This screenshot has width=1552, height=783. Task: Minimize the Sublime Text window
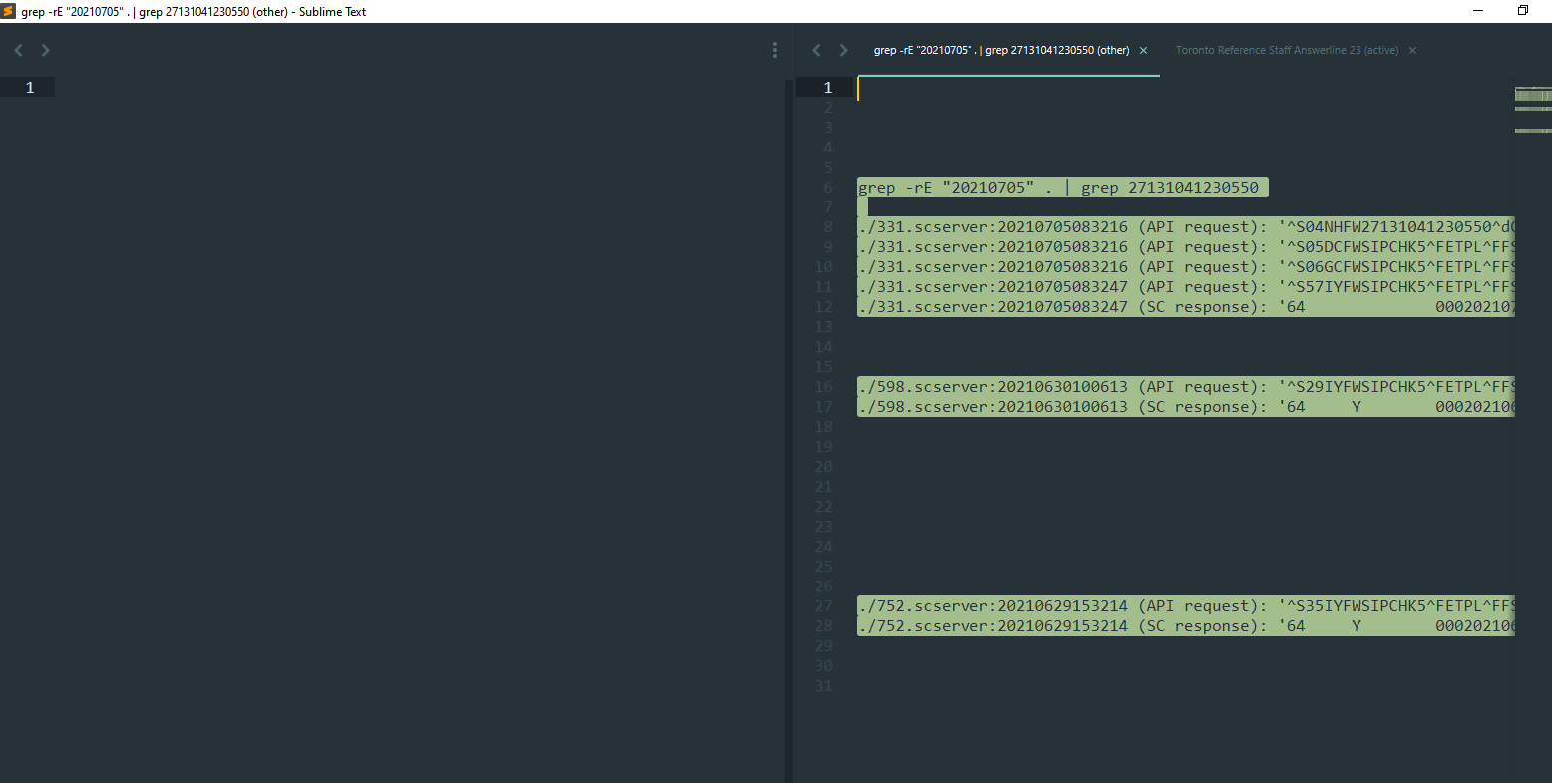point(1477,11)
